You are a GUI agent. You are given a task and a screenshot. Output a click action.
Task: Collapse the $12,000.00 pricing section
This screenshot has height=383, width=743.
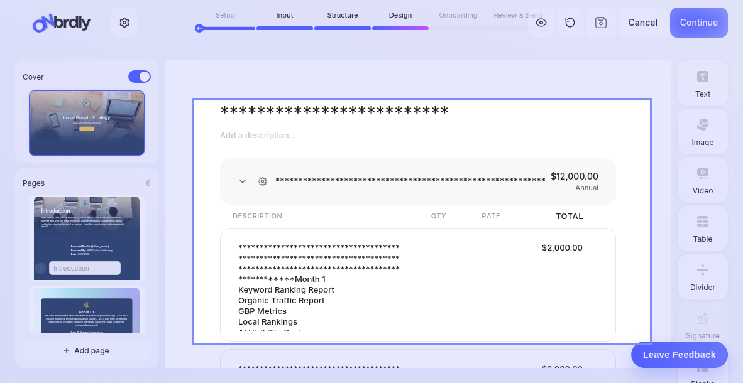click(x=243, y=181)
